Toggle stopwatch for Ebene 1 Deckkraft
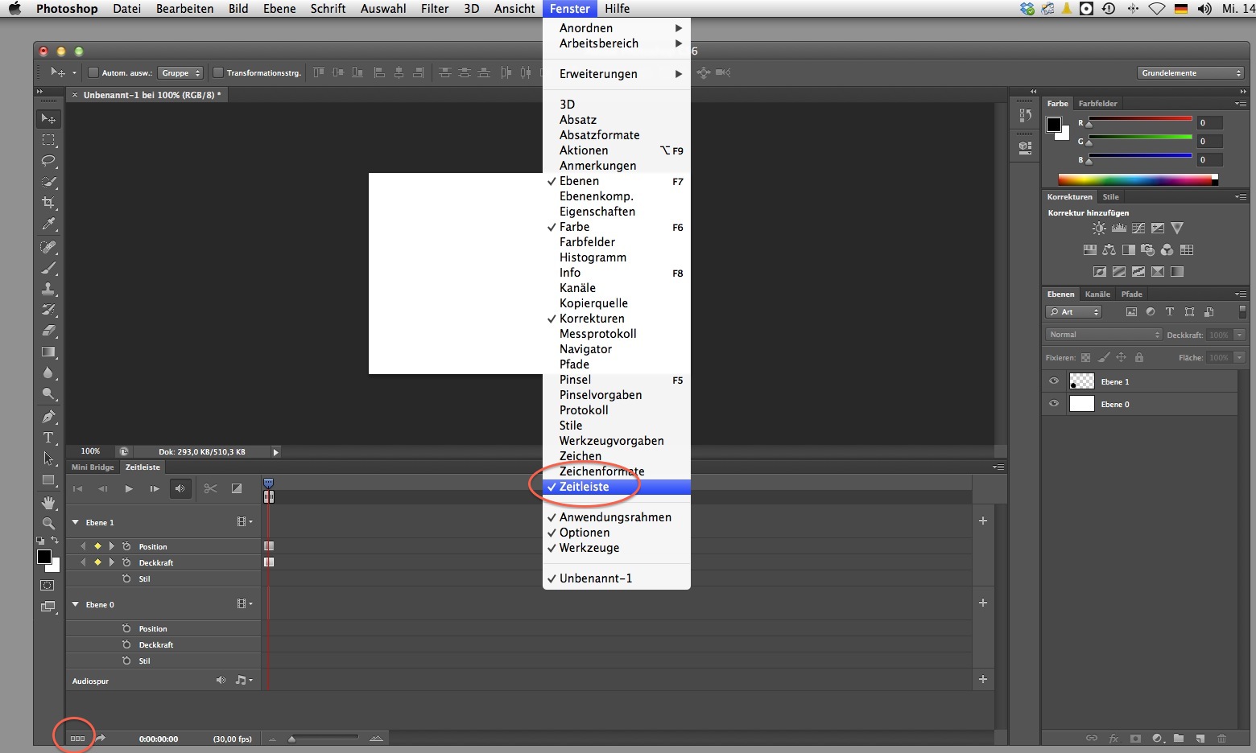The height and width of the screenshot is (753, 1256). point(126,562)
